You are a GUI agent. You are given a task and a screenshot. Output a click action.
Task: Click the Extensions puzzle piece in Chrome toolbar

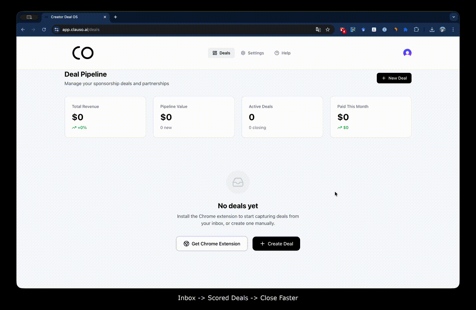click(416, 29)
